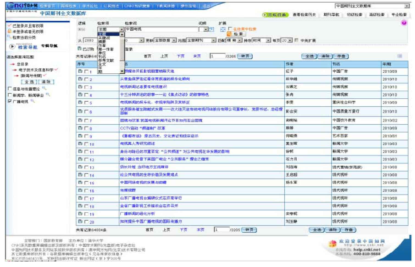This screenshot has width=415, height=267.
Task: Enable the 中英扩展 checkbox
Action: tap(296, 40)
